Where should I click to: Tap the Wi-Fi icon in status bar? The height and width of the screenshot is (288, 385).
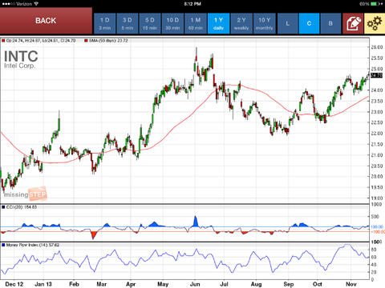pos(36,4)
